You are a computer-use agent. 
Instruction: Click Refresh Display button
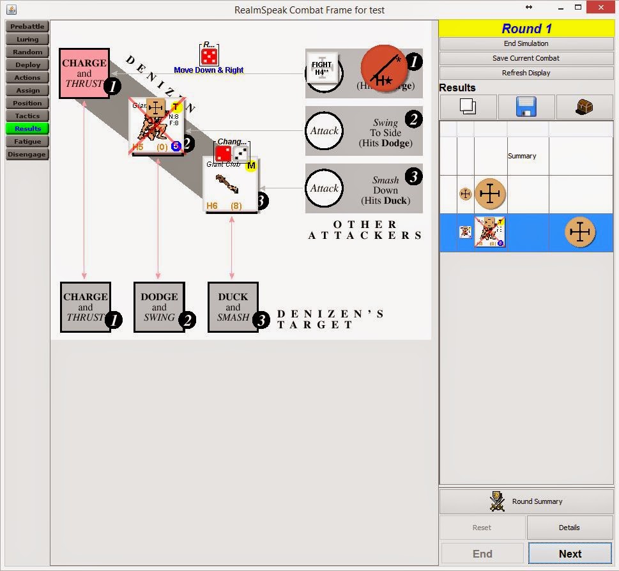click(x=526, y=73)
